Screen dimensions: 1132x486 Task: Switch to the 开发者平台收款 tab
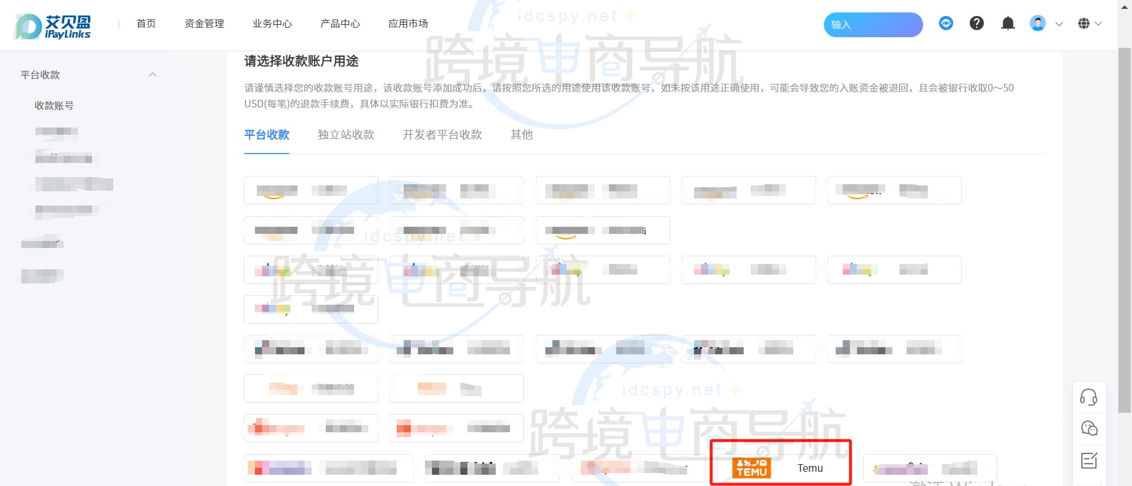coord(442,135)
